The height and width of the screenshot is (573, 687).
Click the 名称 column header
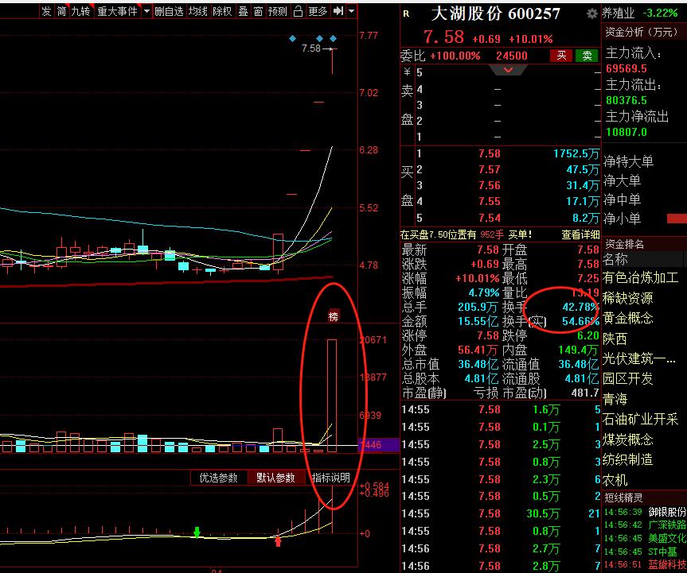click(615, 259)
